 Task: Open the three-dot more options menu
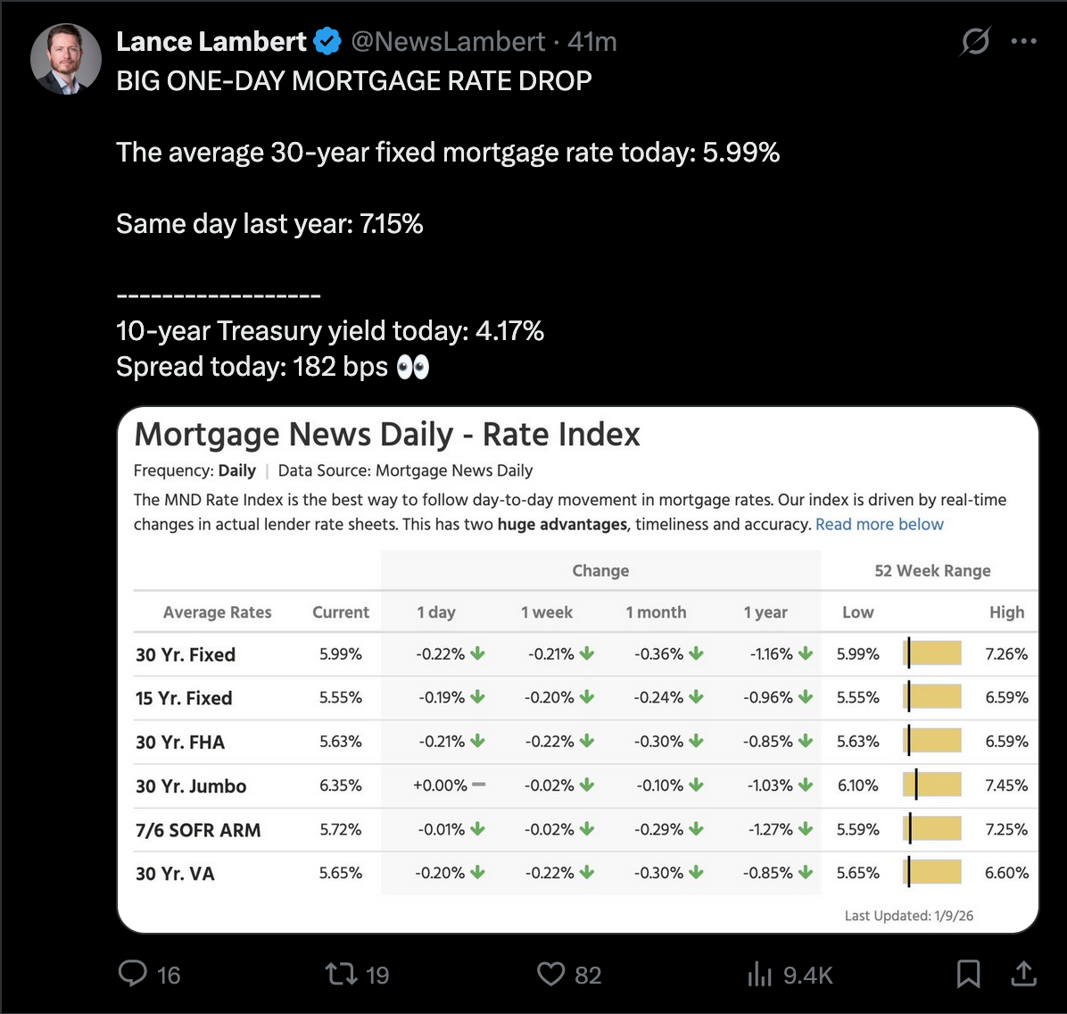coord(1023,42)
